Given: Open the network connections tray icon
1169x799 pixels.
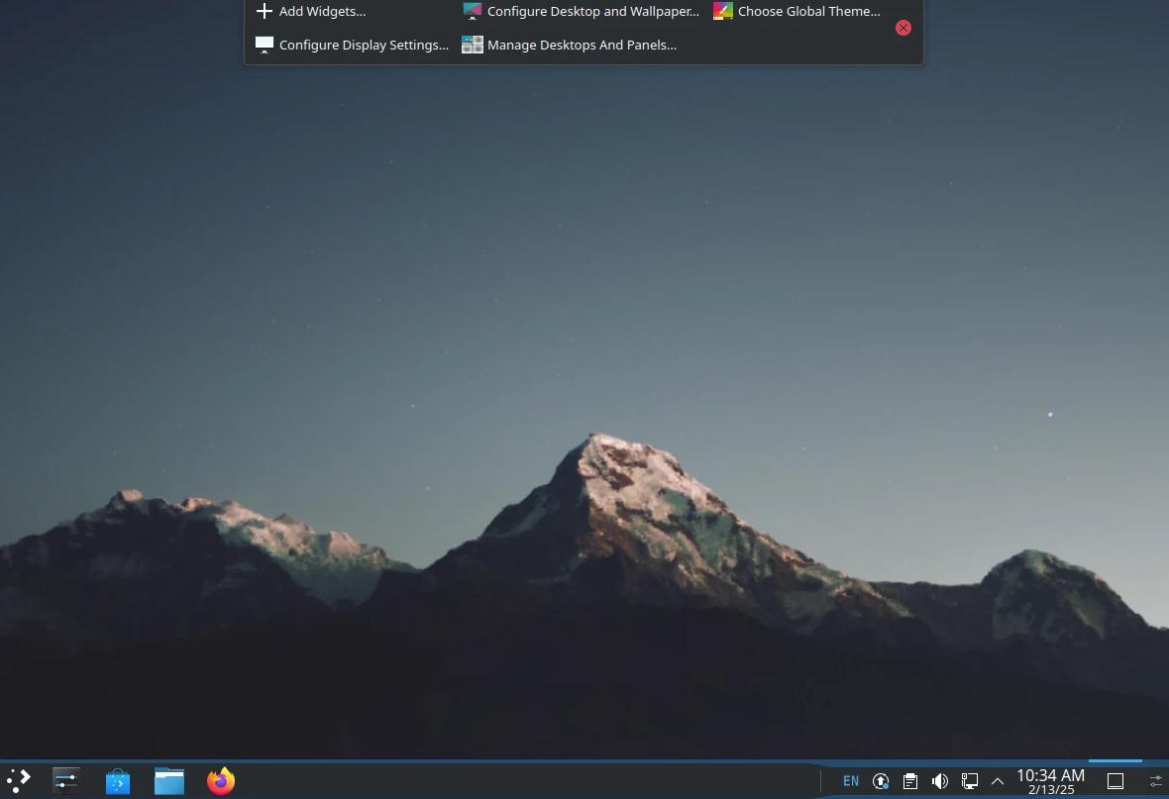Looking at the screenshot, I should [x=969, y=780].
